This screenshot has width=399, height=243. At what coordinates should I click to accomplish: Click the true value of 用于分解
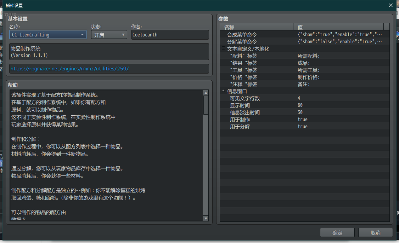coord(303,126)
